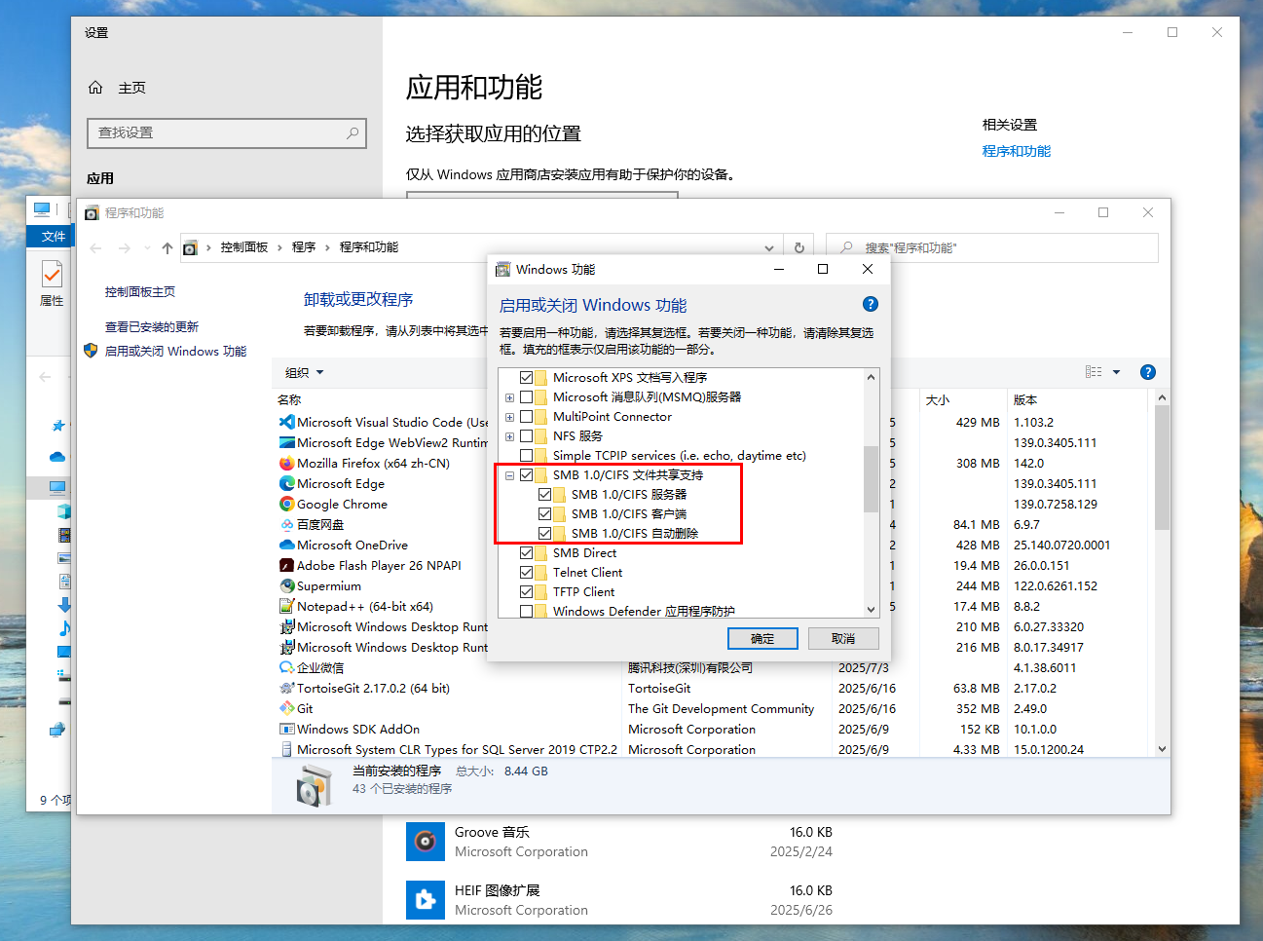Click the help icon in programs toolbar

point(1148,372)
